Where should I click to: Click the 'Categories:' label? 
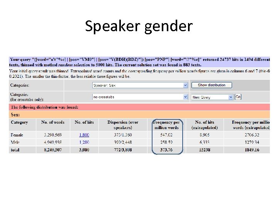pos(20,85)
